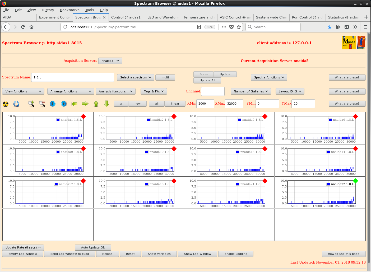The width and height of the screenshot is (371, 272).
Task: Click the green down arrow icon
Action: click(107, 104)
